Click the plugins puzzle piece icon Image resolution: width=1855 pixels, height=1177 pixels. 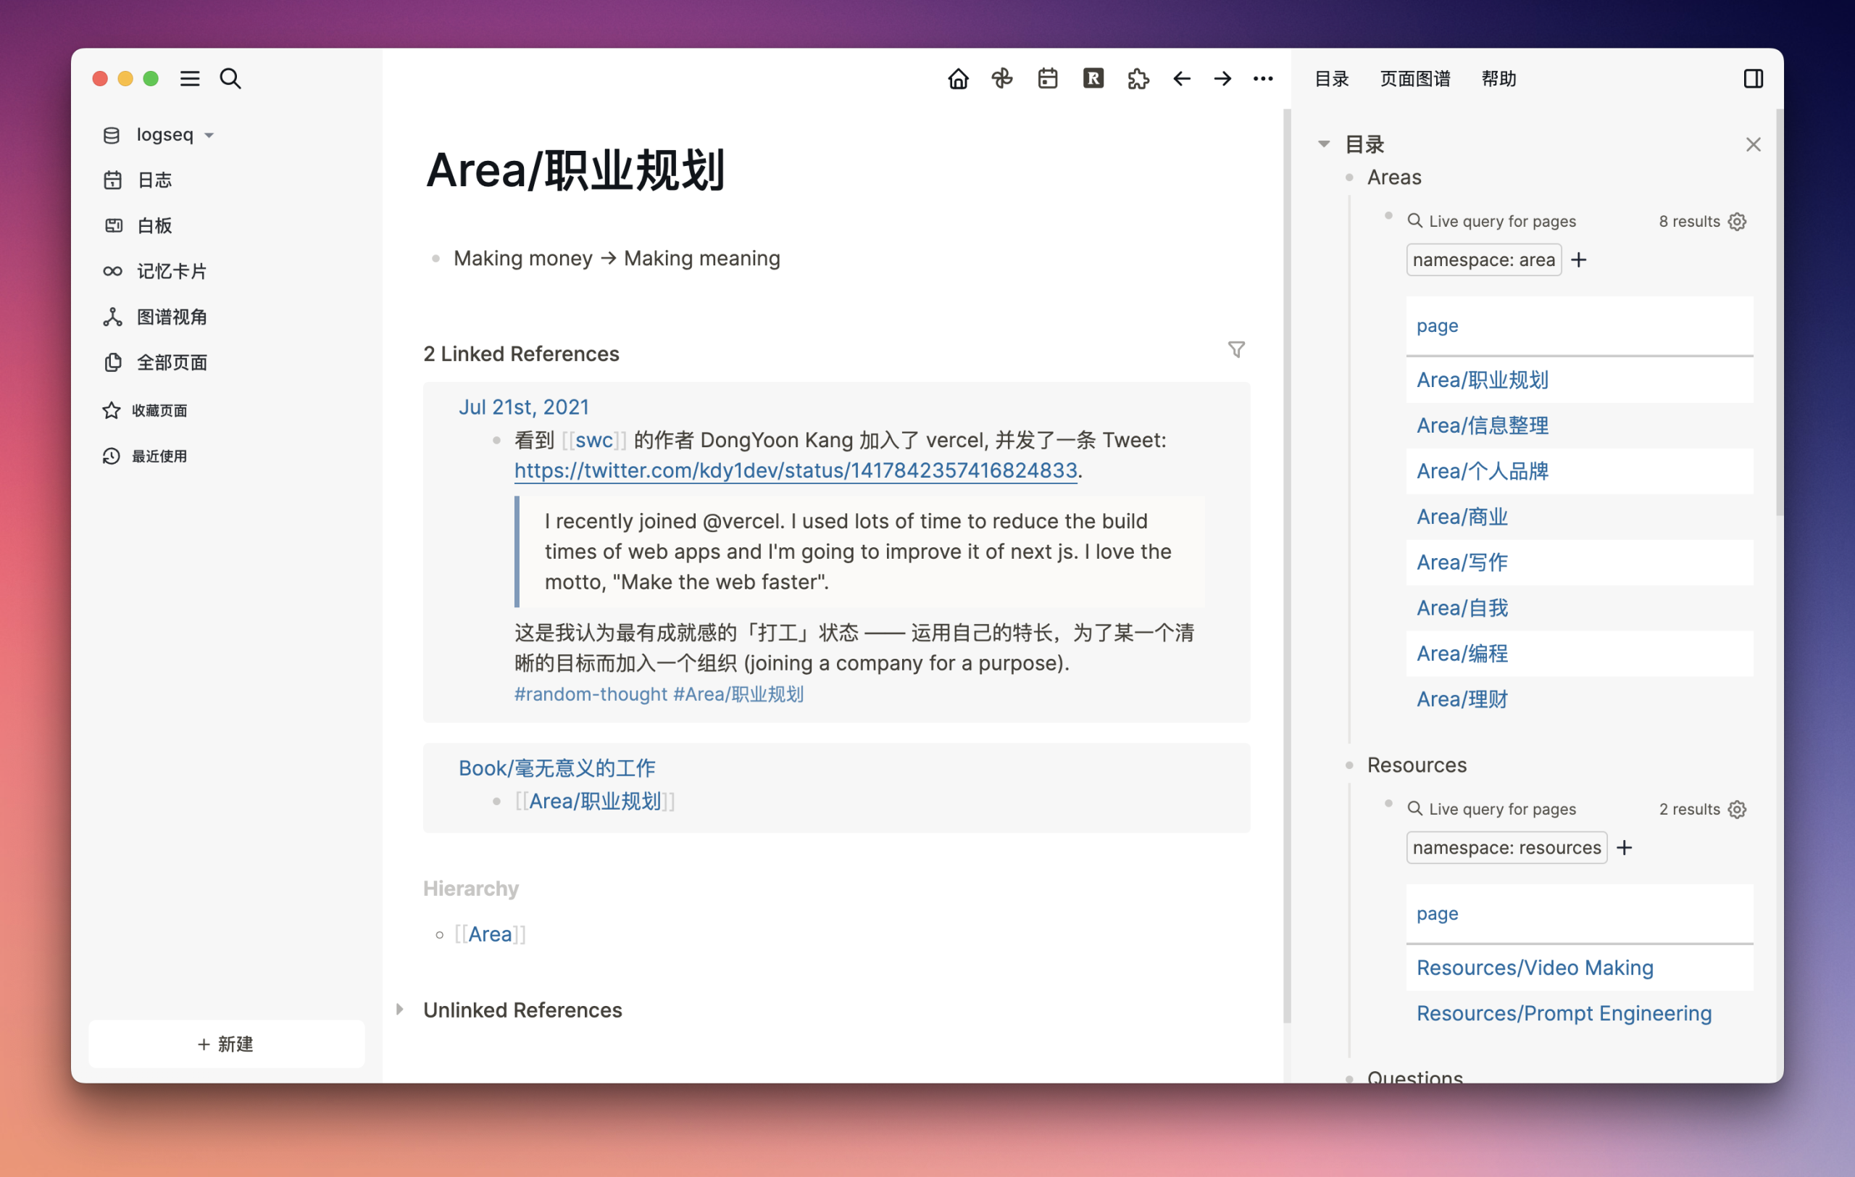tap(1138, 78)
